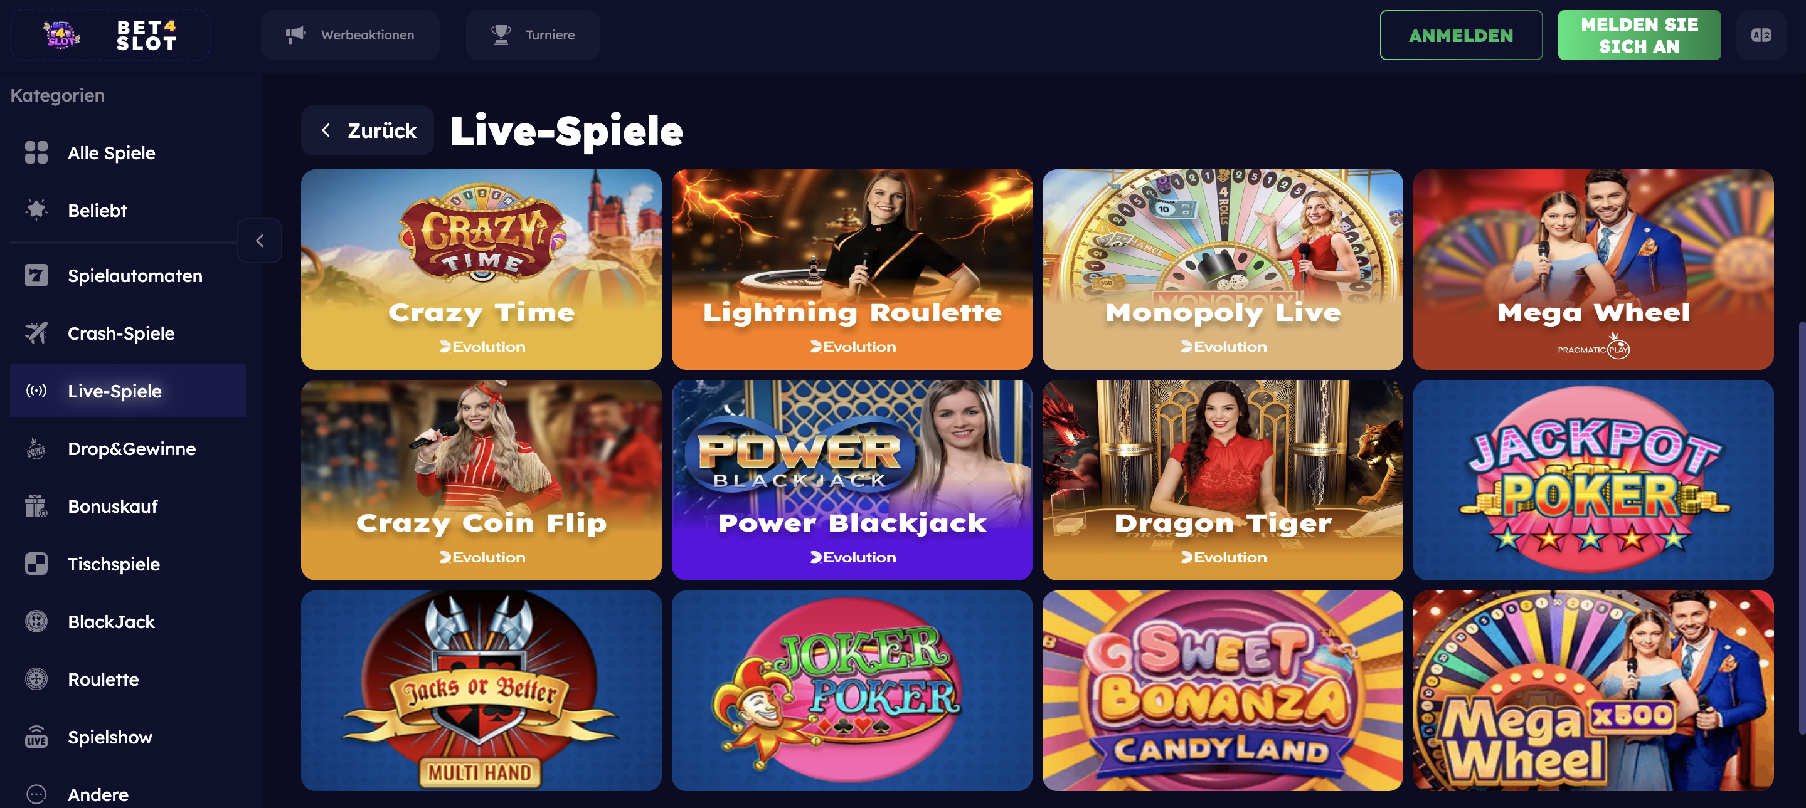Screen dimensions: 1806x808
Task: Click the Anmelden button
Action: (x=1461, y=35)
